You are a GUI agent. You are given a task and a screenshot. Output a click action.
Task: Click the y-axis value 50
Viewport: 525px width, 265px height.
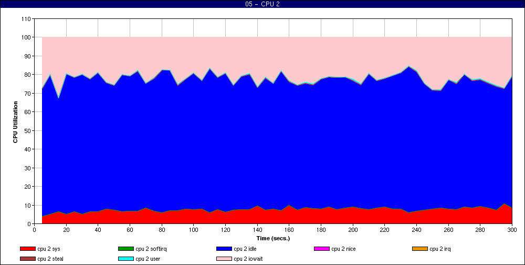pyautogui.click(x=27, y=130)
